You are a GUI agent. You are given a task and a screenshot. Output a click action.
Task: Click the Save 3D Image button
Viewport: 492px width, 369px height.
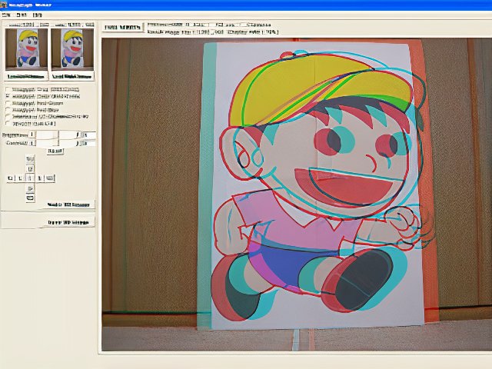click(68, 222)
